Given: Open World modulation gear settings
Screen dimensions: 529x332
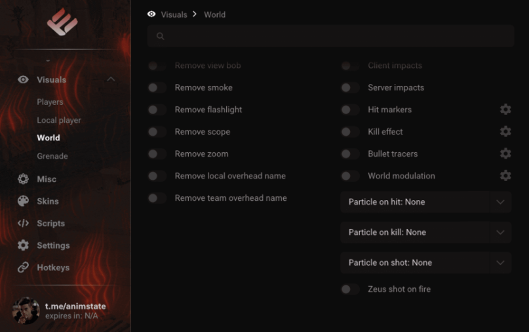Looking at the screenshot, I should coord(505,176).
